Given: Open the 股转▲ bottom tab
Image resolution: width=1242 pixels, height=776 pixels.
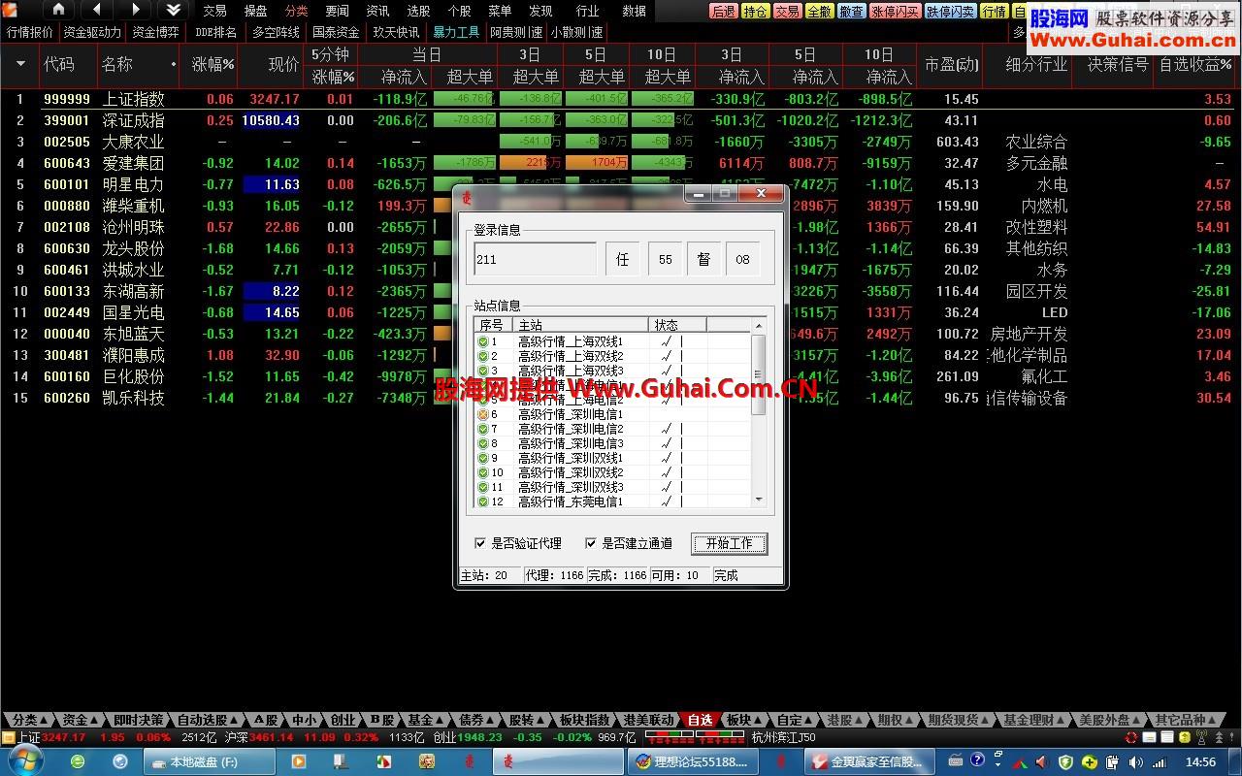Looking at the screenshot, I should (x=526, y=720).
